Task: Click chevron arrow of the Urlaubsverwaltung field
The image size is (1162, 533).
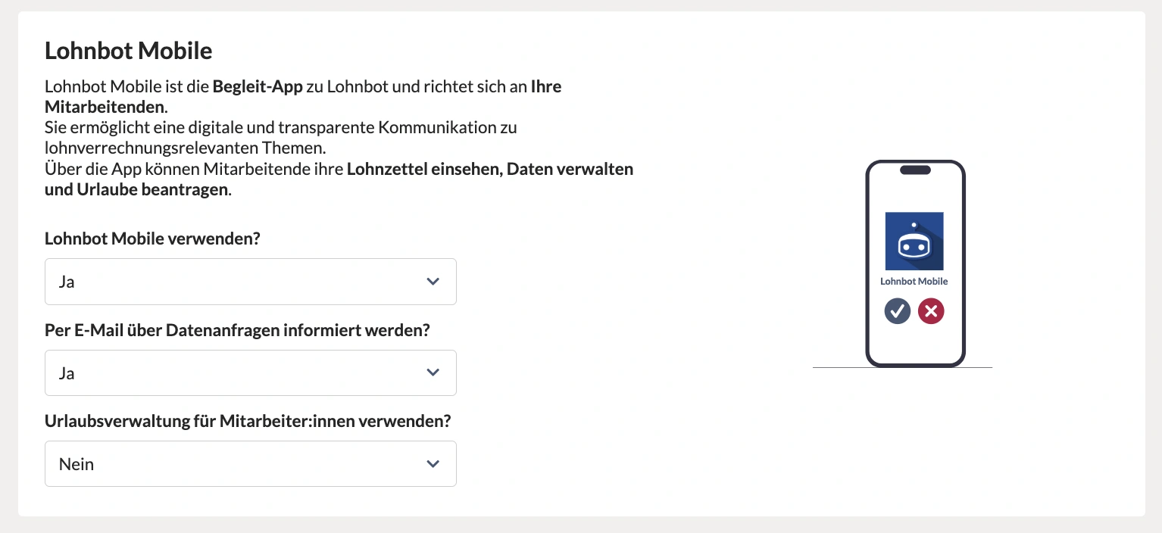Action: 433,463
